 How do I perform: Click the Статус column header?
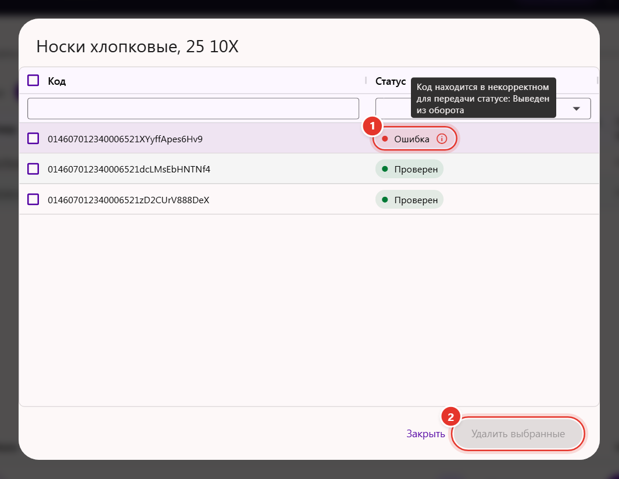(x=391, y=81)
